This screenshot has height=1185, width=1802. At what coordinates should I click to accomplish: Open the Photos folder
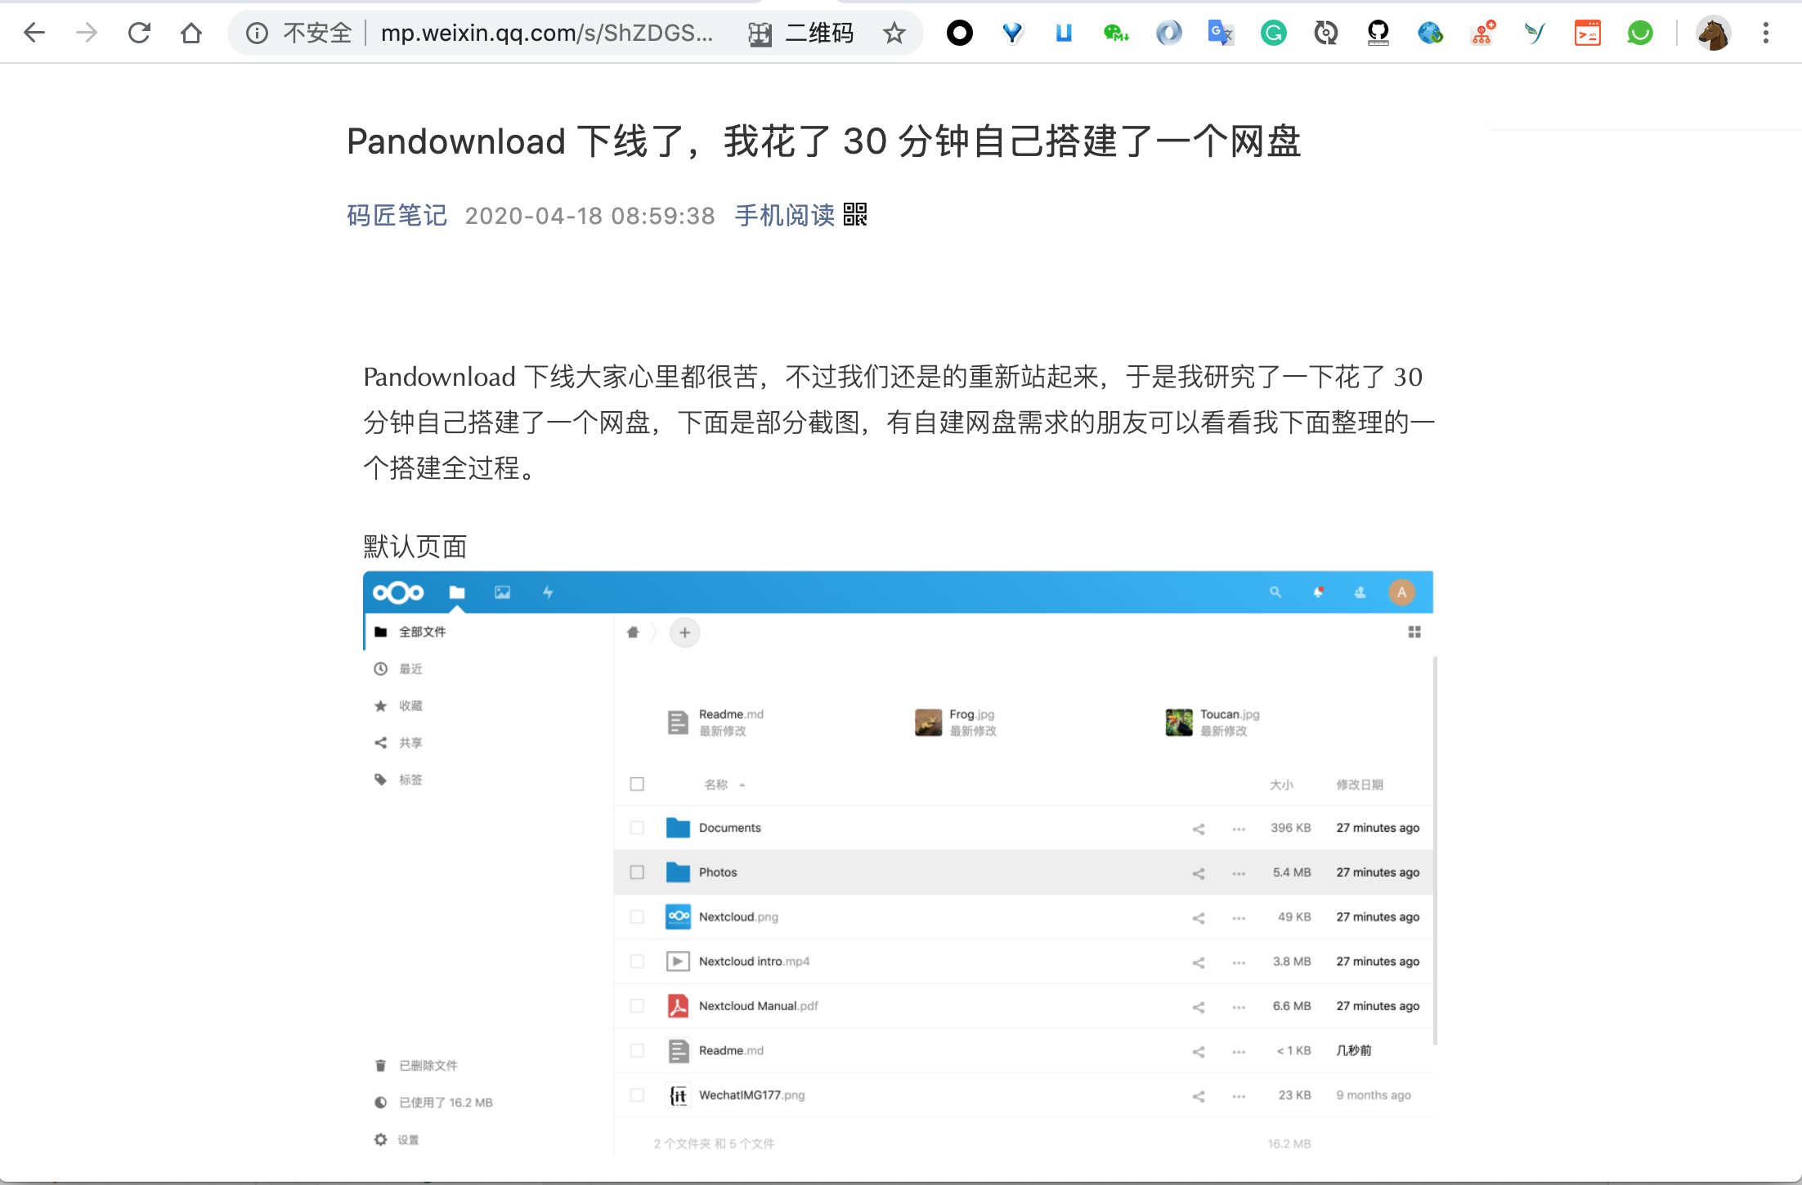pyautogui.click(x=718, y=872)
